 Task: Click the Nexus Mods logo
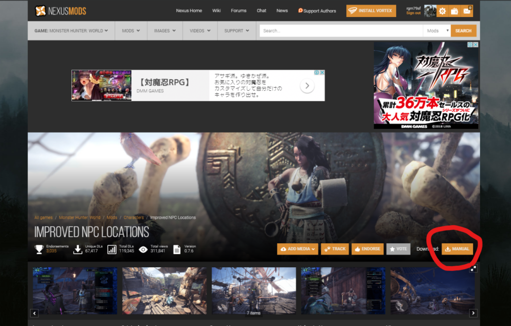(x=61, y=10)
